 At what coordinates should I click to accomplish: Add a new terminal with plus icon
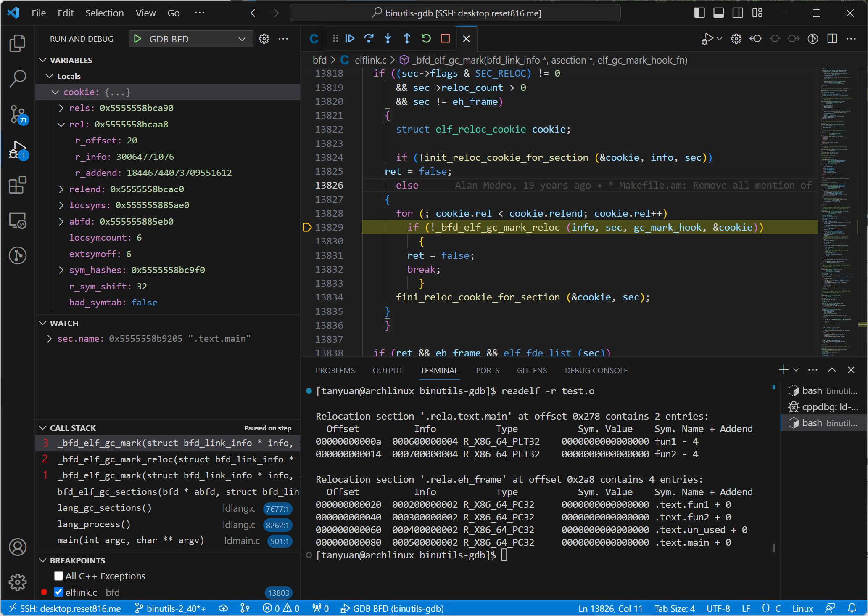(x=783, y=370)
